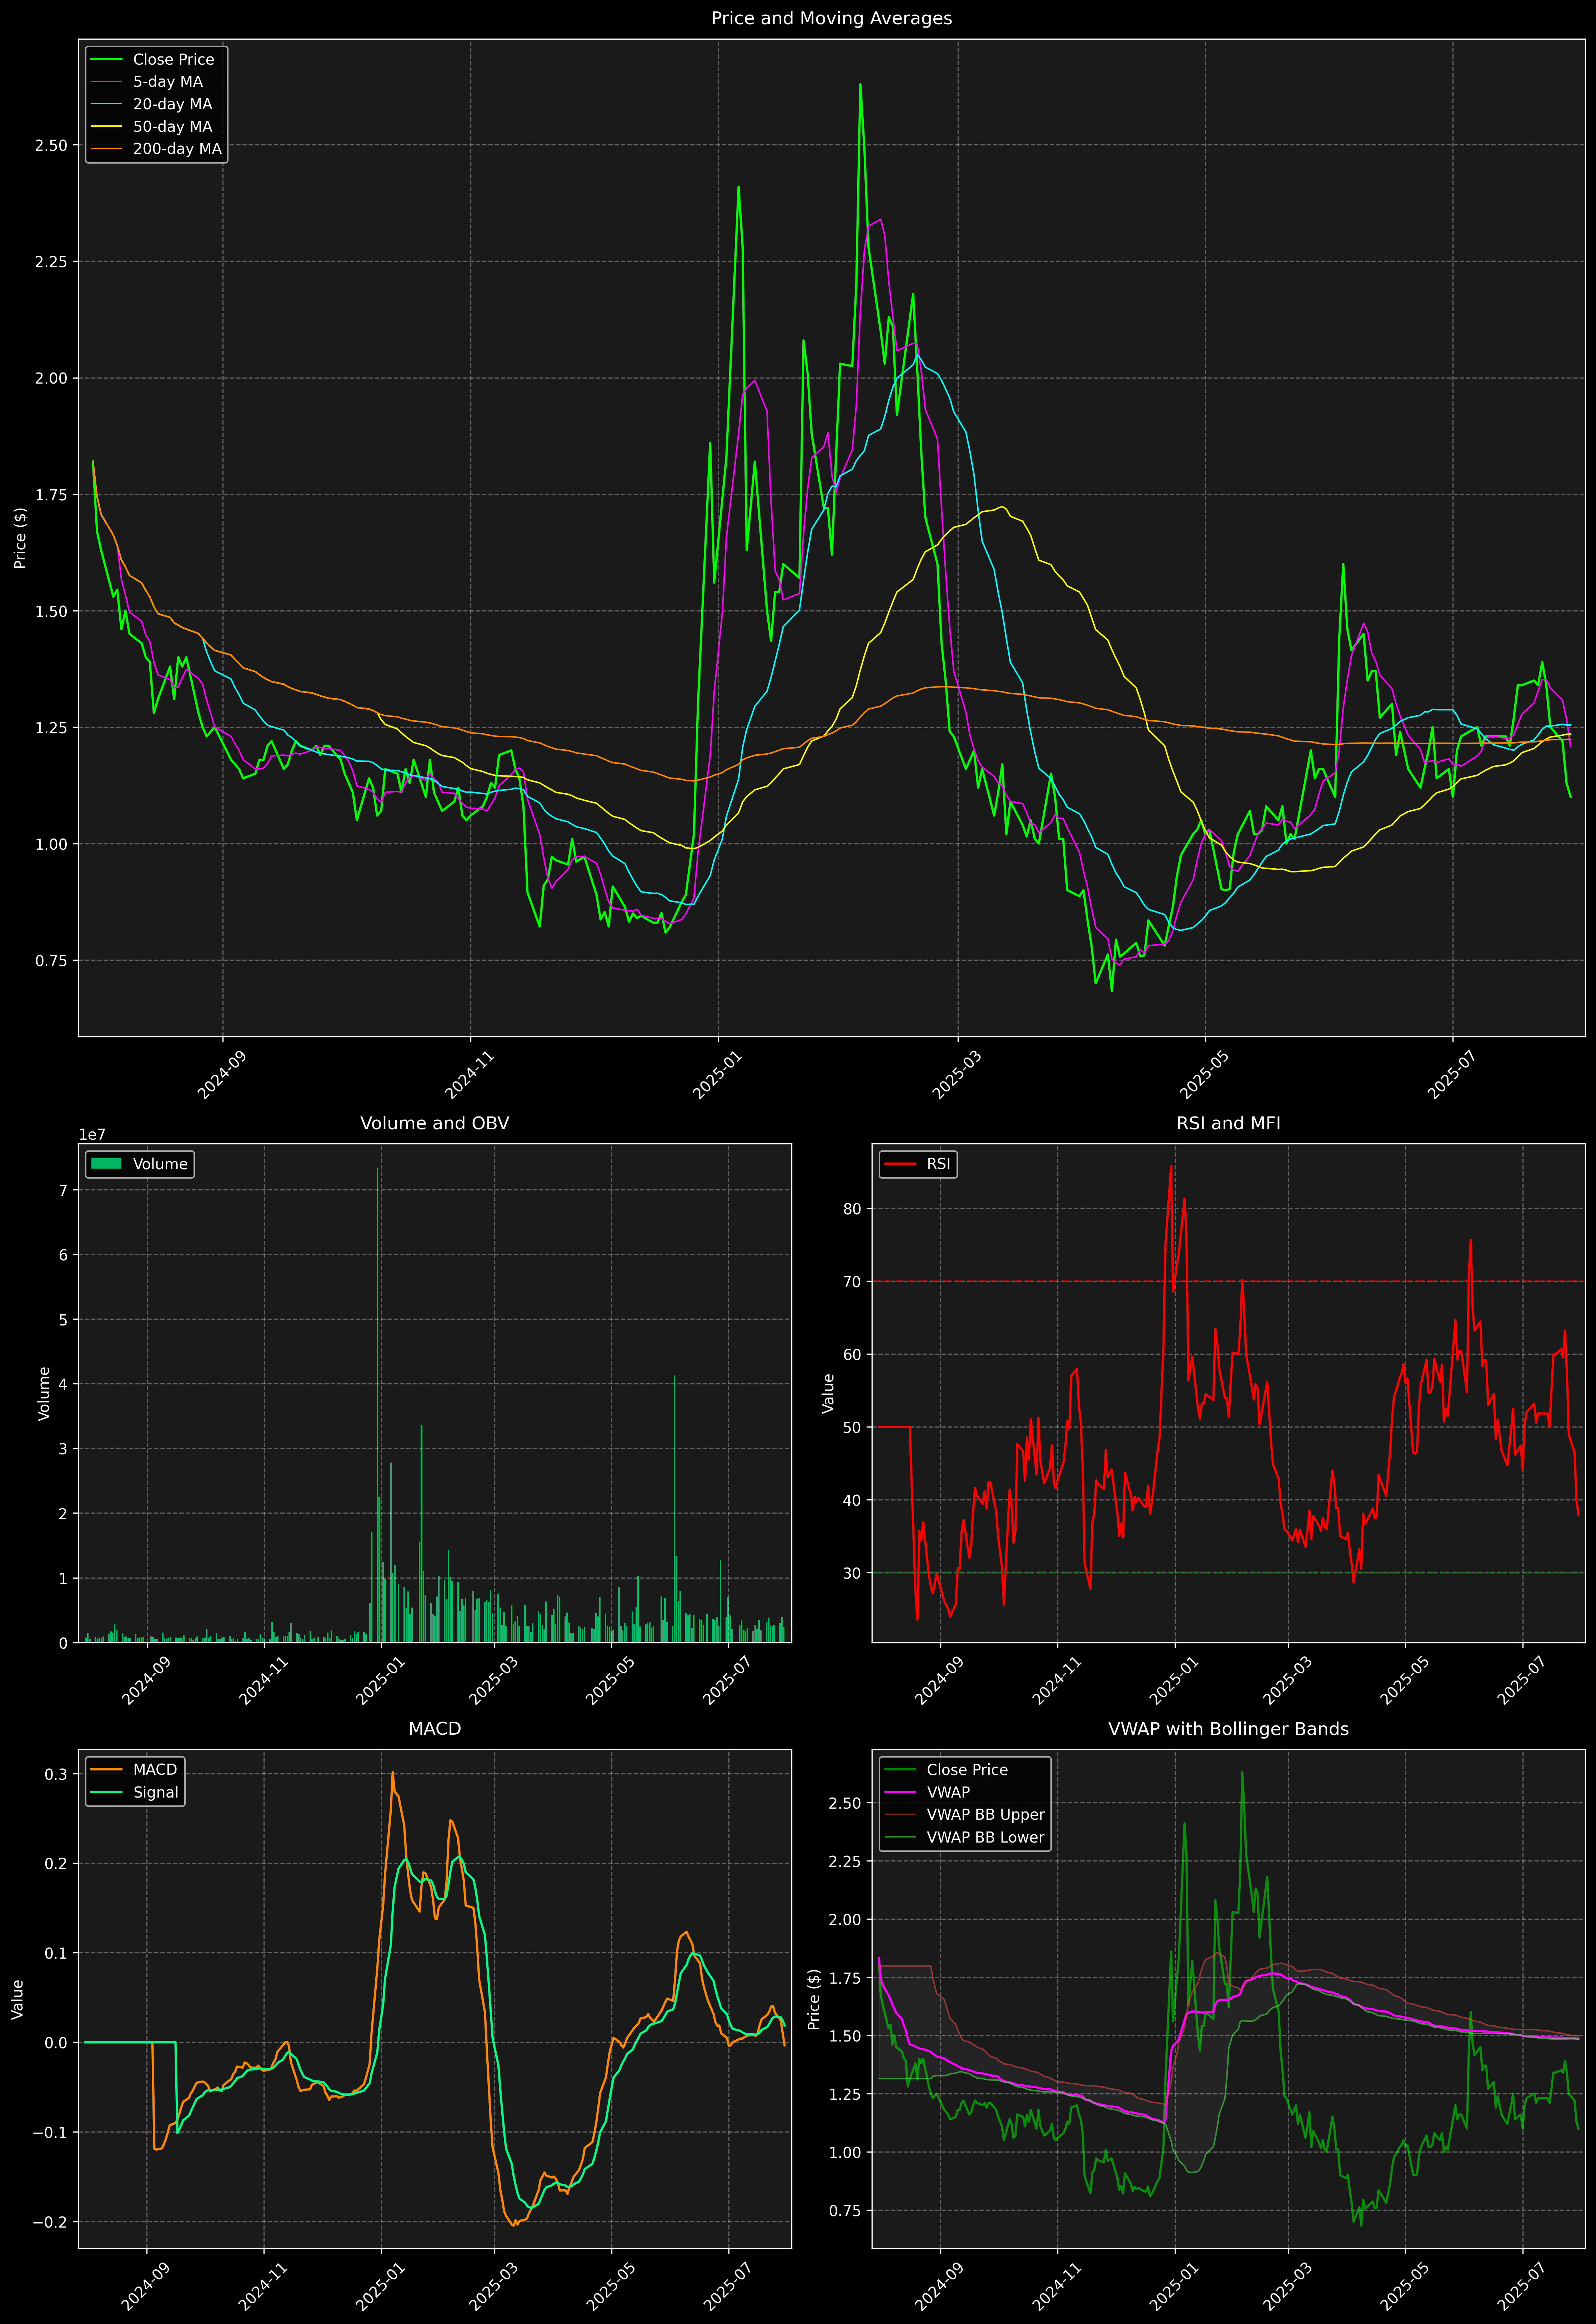1596x2324 pixels.
Task: Click the 'MACD' chart title
Action: pos(434,1729)
